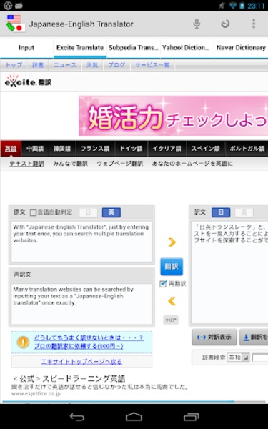Click the yellow exclamation warning icon
This screenshot has height=429, width=268.
click(x=23, y=342)
